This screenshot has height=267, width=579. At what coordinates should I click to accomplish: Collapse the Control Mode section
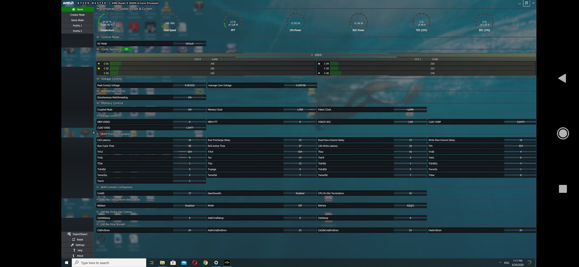coord(98,37)
